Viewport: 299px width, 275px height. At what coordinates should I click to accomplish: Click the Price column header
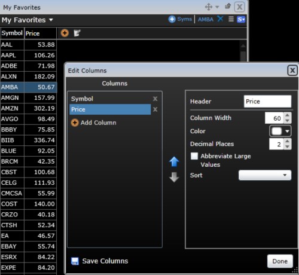41,33
